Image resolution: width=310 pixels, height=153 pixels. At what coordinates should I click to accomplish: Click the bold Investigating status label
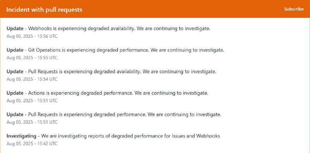(x=21, y=136)
